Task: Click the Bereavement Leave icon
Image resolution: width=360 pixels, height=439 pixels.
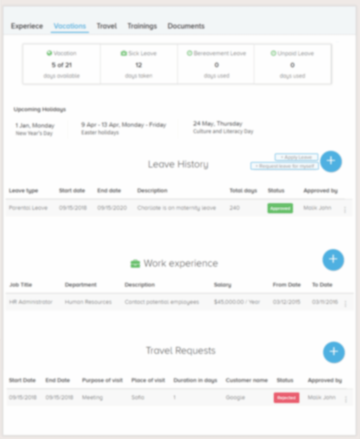Action: [x=189, y=53]
